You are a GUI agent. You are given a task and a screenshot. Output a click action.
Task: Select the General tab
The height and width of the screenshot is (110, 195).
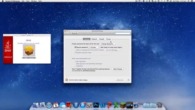pyautogui.click(x=87, y=39)
